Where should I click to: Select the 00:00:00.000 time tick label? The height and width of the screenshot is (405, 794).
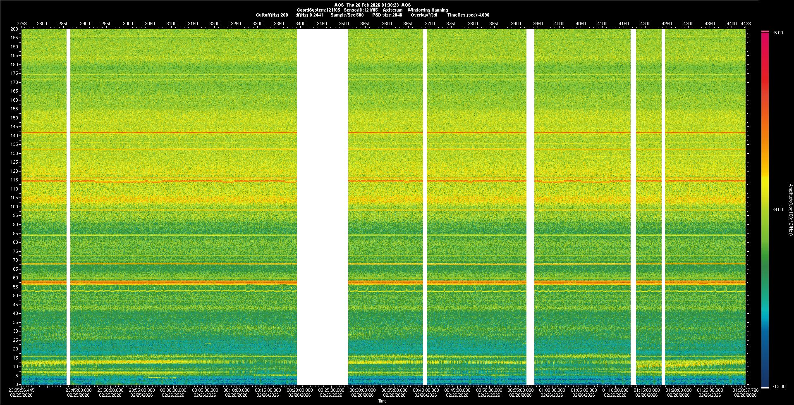pos(173,390)
